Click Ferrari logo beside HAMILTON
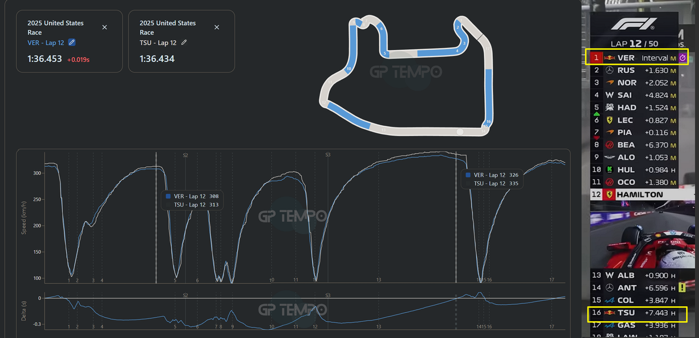Image resolution: width=699 pixels, height=338 pixels. tap(609, 194)
